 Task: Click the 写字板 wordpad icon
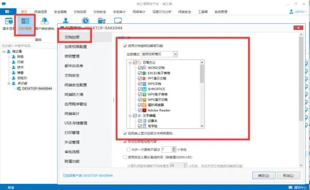[145, 126]
